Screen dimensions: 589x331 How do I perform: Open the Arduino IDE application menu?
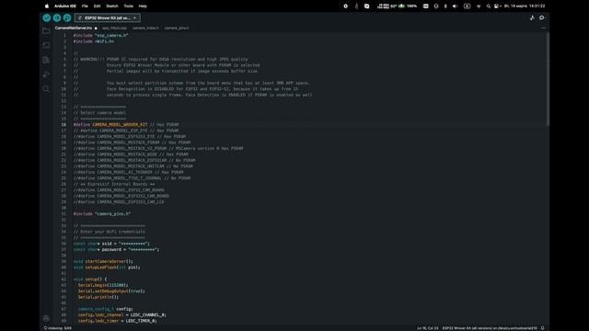click(65, 6)
